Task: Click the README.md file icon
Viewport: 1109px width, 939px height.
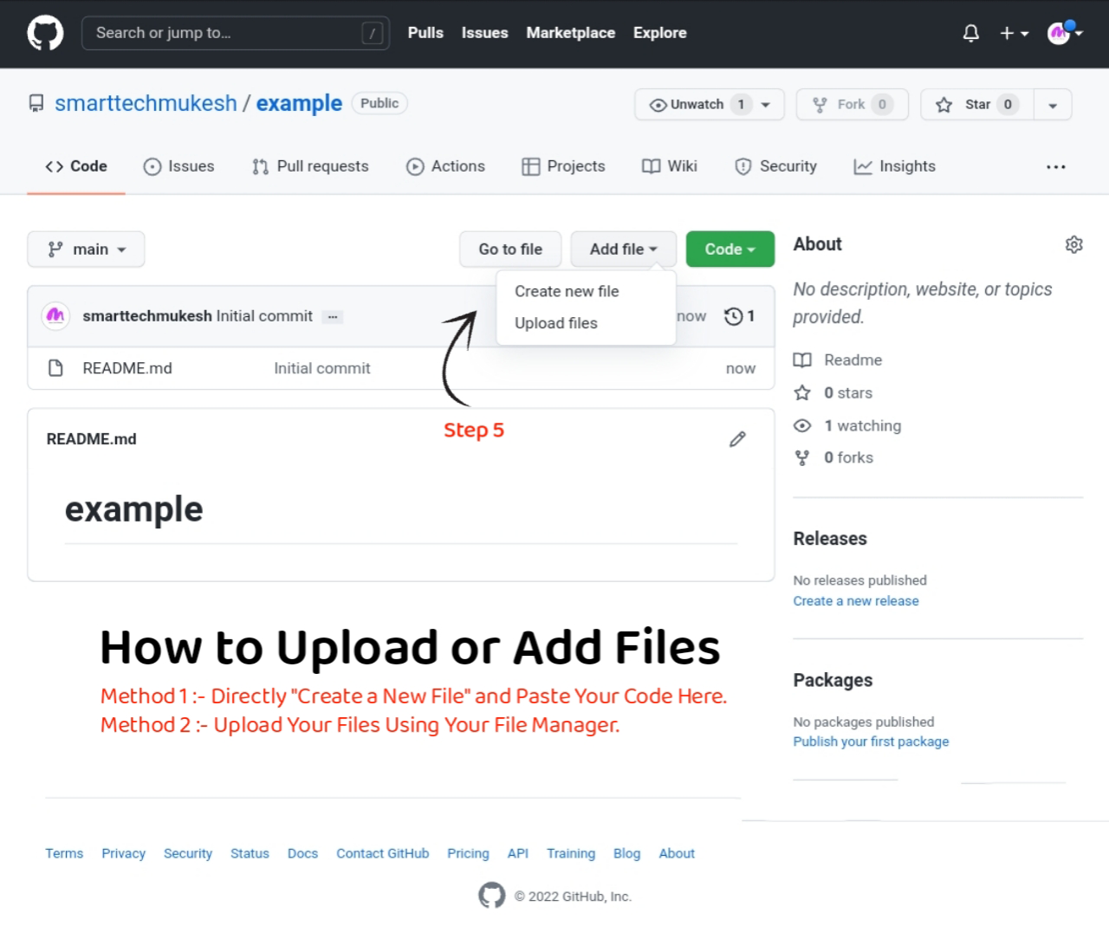Action: (55, 368)
